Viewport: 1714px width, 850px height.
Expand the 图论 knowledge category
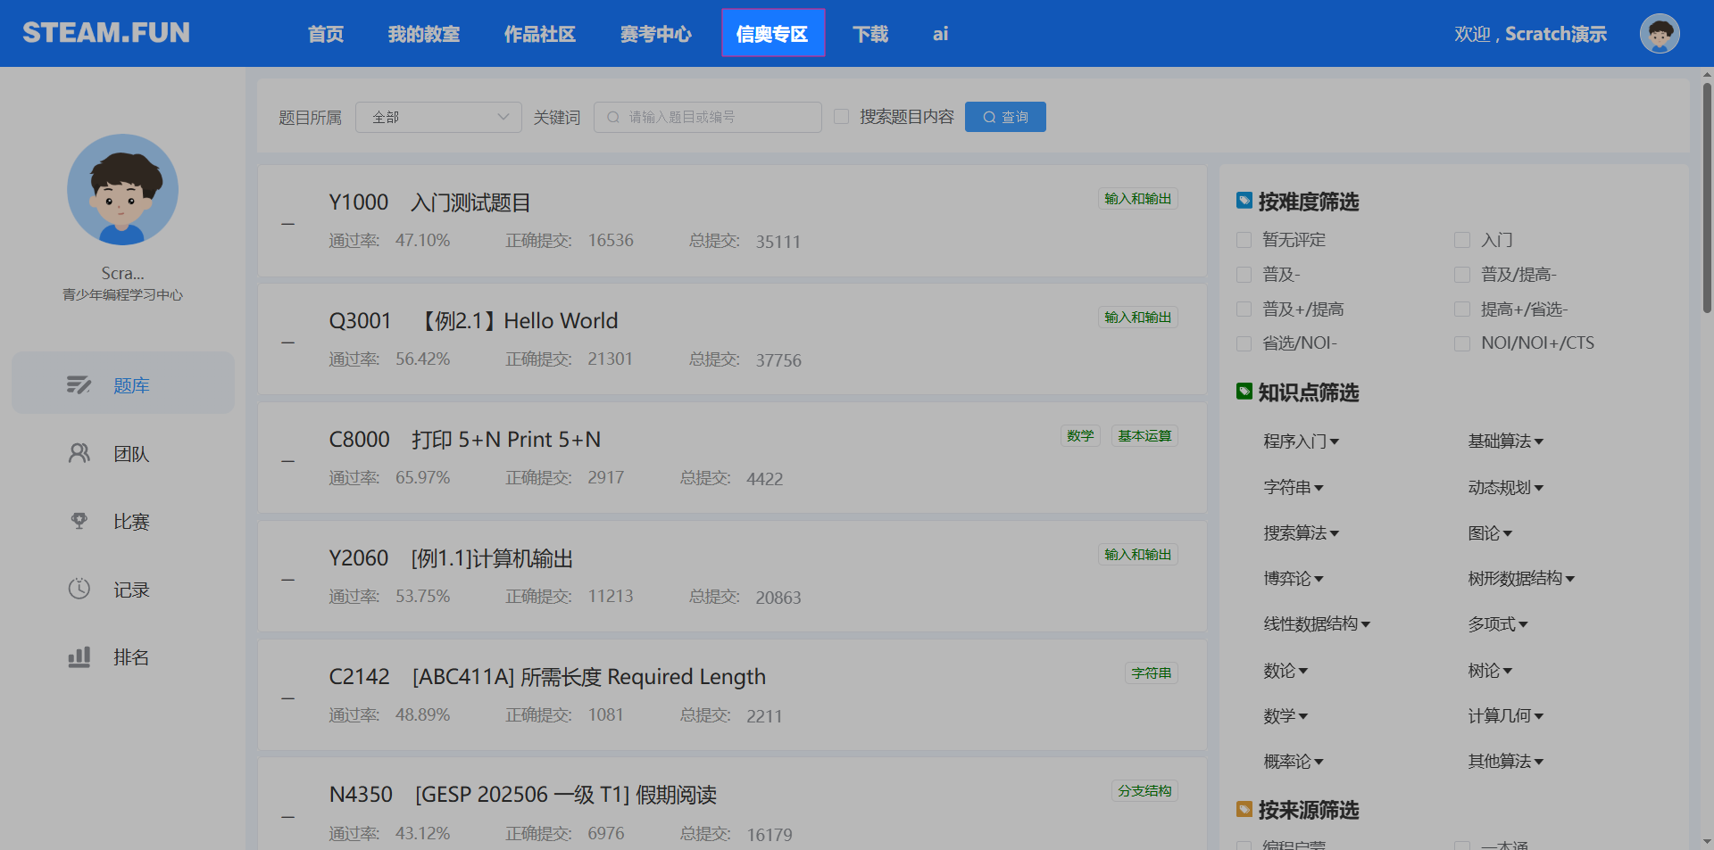tap(1490, 533)
